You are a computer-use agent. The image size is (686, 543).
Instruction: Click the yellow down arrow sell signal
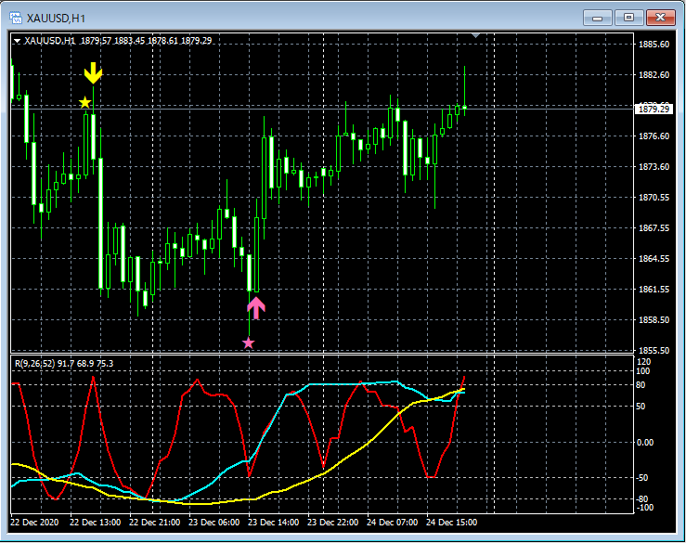pos(93,74)
